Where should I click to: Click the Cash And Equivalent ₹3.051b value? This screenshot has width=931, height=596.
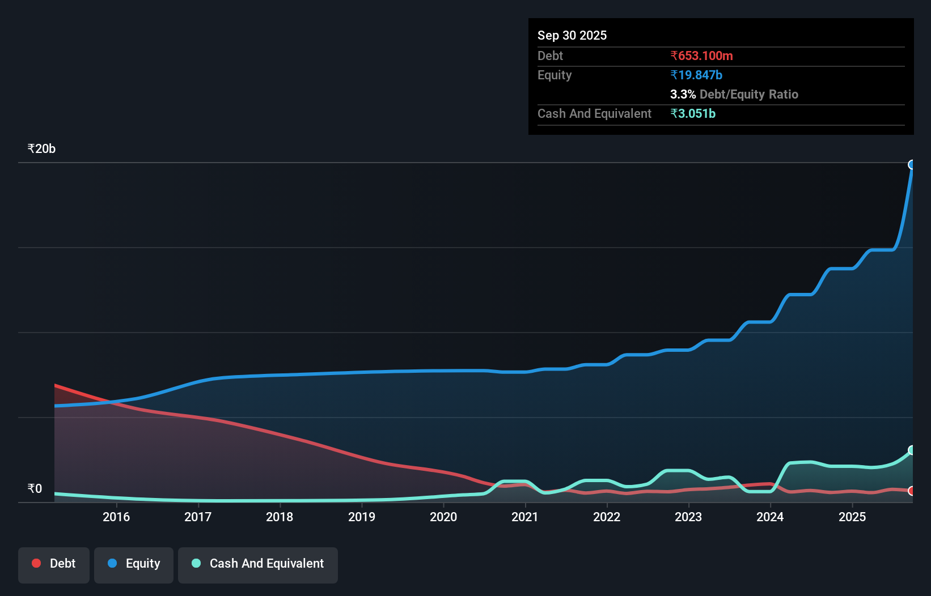(x=693, y=113)
